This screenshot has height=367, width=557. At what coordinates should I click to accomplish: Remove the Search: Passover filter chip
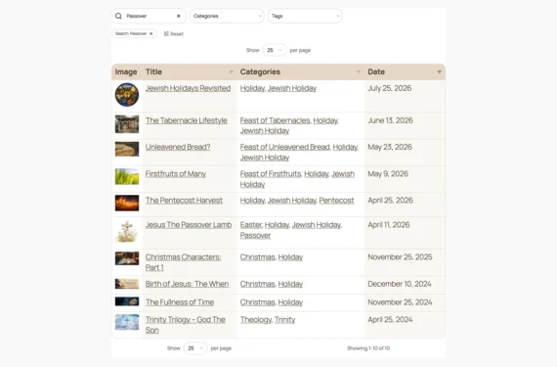coord(150,34)
